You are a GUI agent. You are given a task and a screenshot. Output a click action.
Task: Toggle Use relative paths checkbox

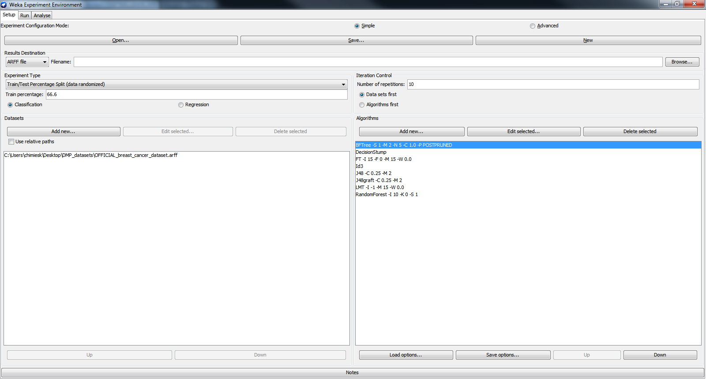pos(11,141)
